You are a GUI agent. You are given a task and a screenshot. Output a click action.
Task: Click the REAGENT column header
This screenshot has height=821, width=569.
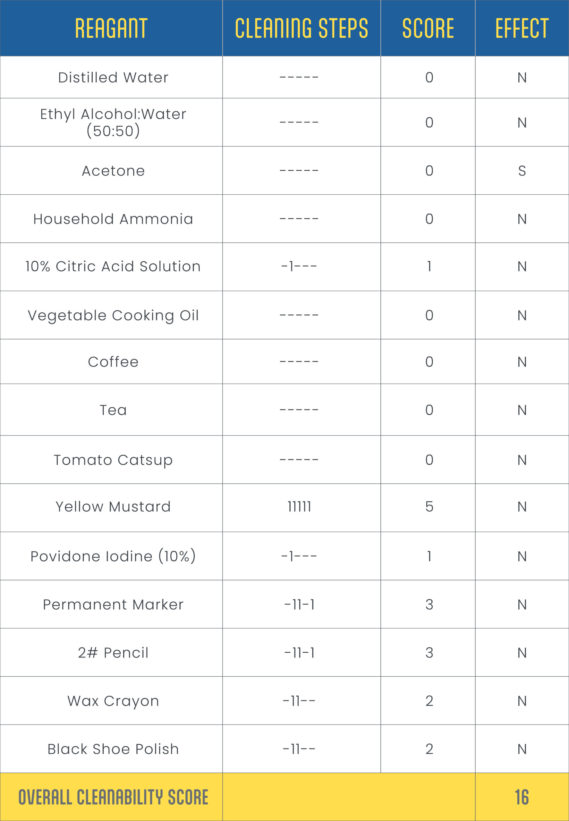pos(111,28)
